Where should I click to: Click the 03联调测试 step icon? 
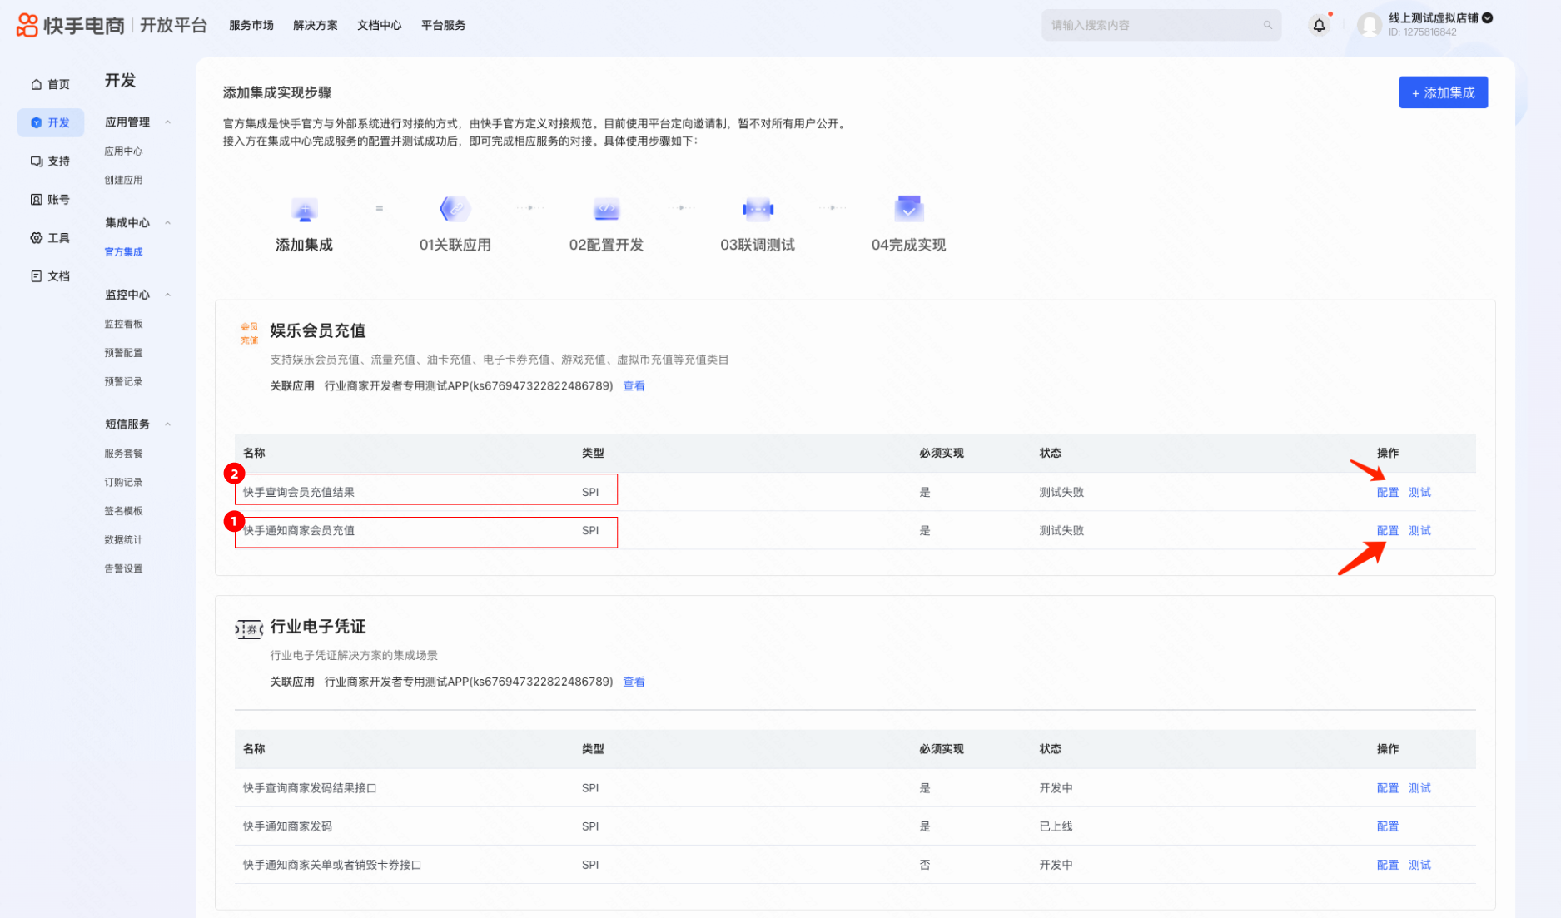pos(758,209)
